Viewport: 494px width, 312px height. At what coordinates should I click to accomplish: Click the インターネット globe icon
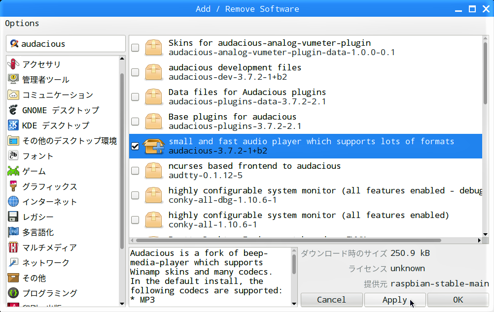[x=13, y=202]
